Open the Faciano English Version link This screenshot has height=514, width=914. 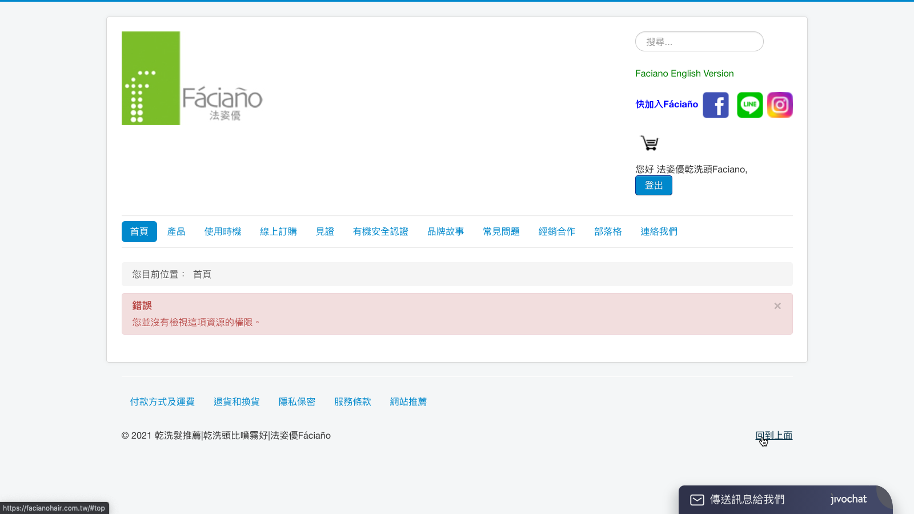pos(684,74)
